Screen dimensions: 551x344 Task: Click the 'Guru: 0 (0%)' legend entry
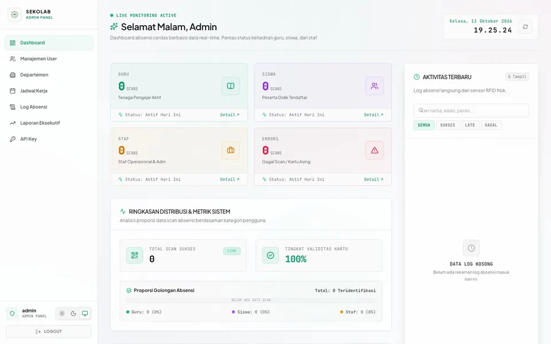click(143, 312)
